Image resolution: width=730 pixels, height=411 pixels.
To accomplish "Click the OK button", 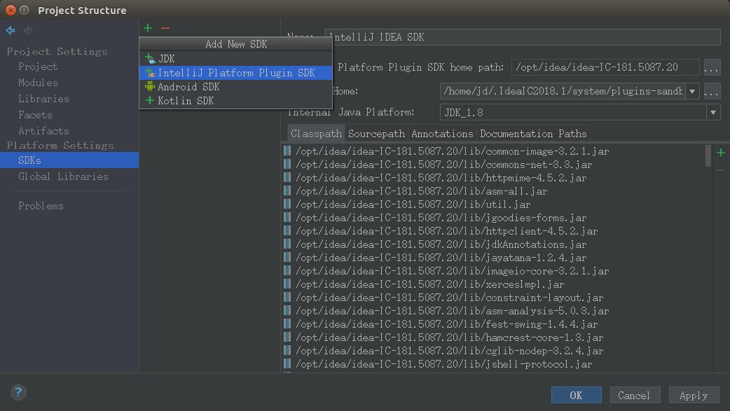I will pos(576,395).
